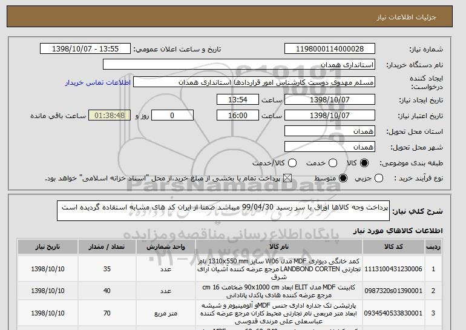The height and width of the screenshot is (330, 466).
Task: Click the ردیف column header
Action: [433, 247]
